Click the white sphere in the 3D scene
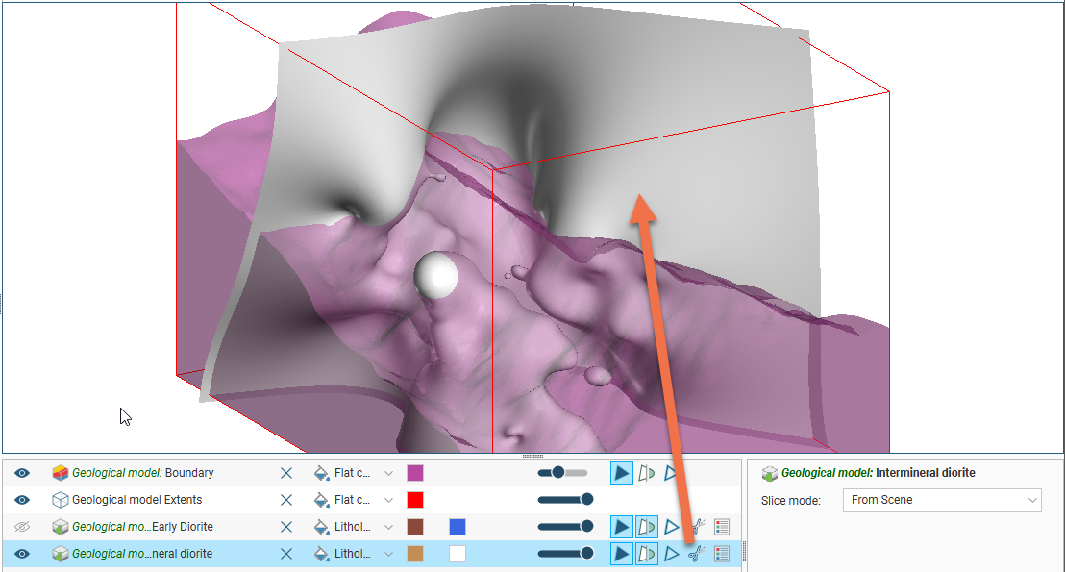 click(436, 275)
